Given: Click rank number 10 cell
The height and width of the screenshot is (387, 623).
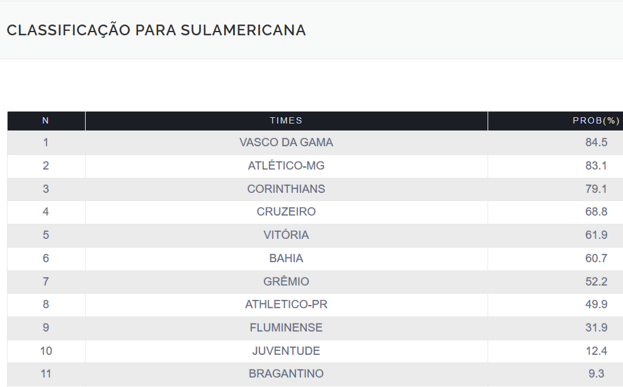Looking at the screenshot, I should coord(45,351).
